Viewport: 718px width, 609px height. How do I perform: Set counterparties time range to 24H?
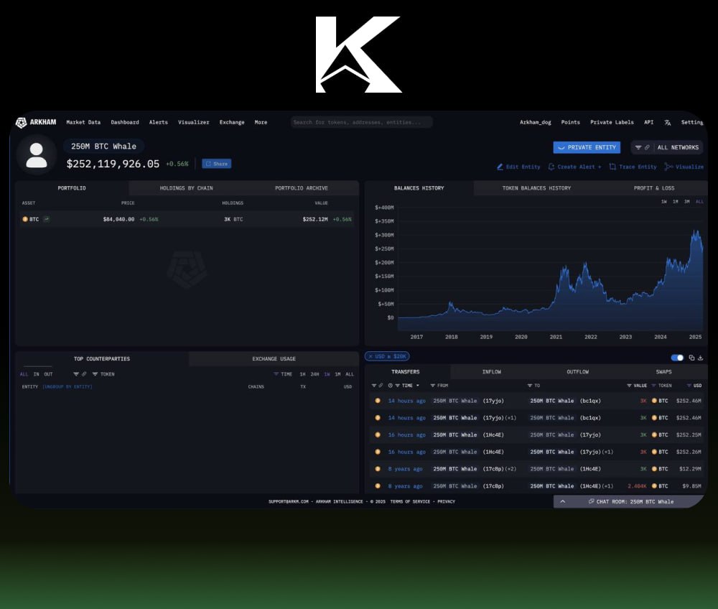(314, 374)
